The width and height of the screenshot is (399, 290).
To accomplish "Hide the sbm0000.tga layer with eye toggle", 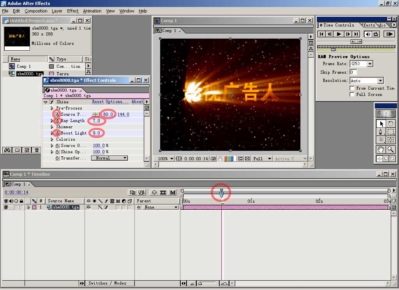I will pyautogui.click(x=6, y=207).
